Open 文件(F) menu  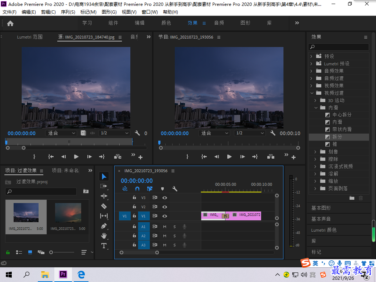click(9, 12)
